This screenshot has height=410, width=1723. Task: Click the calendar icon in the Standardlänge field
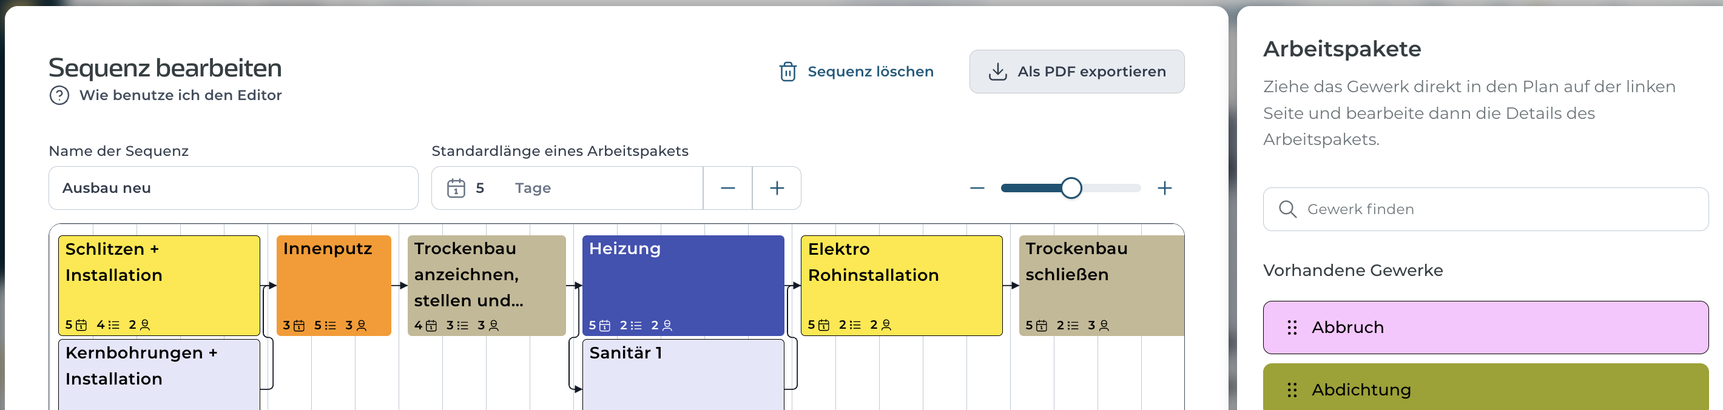456,188
